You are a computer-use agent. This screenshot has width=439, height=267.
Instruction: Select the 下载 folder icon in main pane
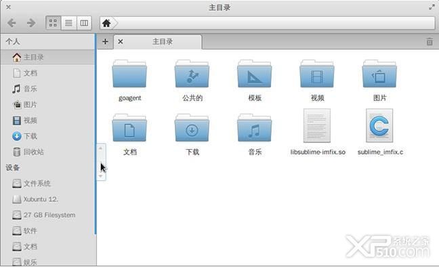tap(192, 128)
